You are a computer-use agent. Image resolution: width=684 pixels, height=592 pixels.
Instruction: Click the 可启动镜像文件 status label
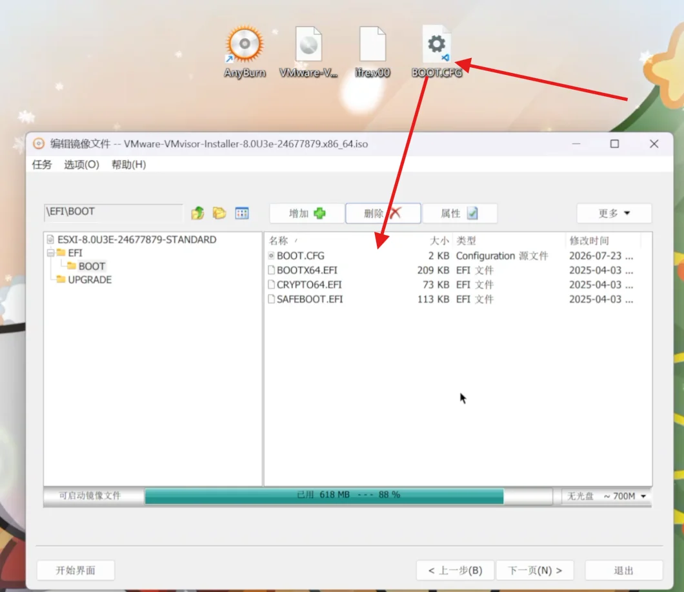pyautogui.click(x=90, y=496)
